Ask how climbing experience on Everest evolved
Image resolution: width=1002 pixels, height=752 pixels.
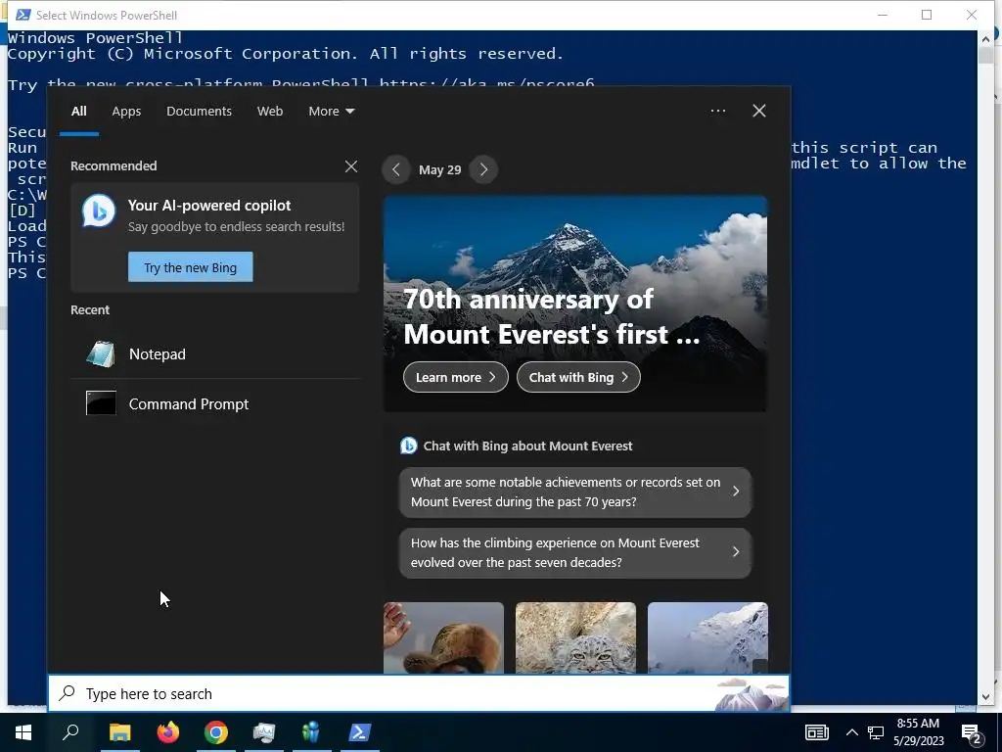click(575, 552)
